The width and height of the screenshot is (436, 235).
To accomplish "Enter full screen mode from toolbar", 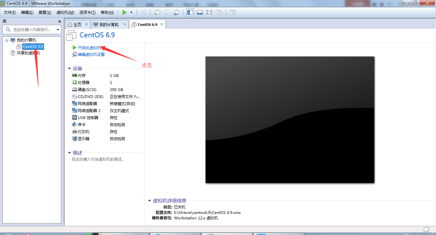I will pyautogui.click(x=209, y=12).
